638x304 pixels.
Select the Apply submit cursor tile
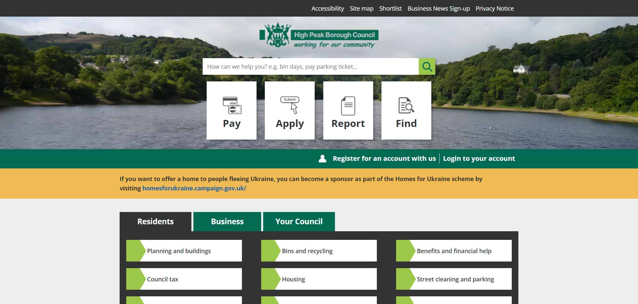(x=290, y=111)
